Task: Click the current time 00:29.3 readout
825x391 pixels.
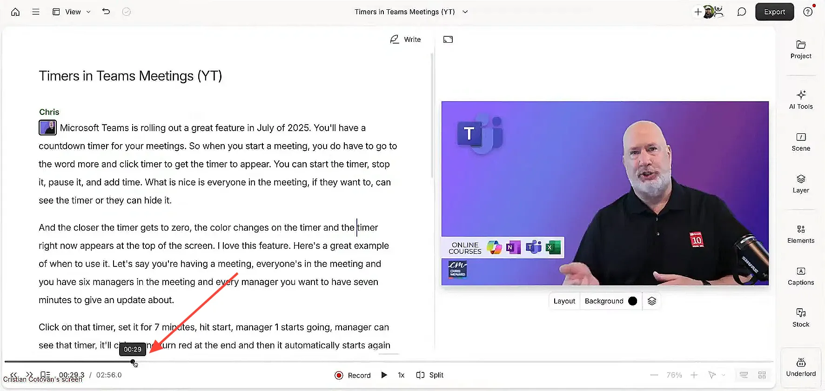Action: (72, 375)
